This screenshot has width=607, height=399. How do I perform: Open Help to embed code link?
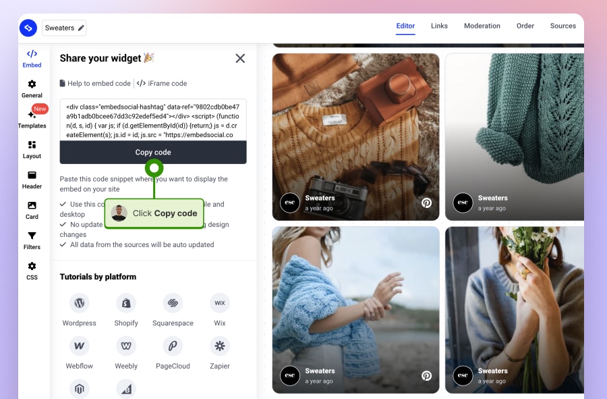click(x=95, y=83)
